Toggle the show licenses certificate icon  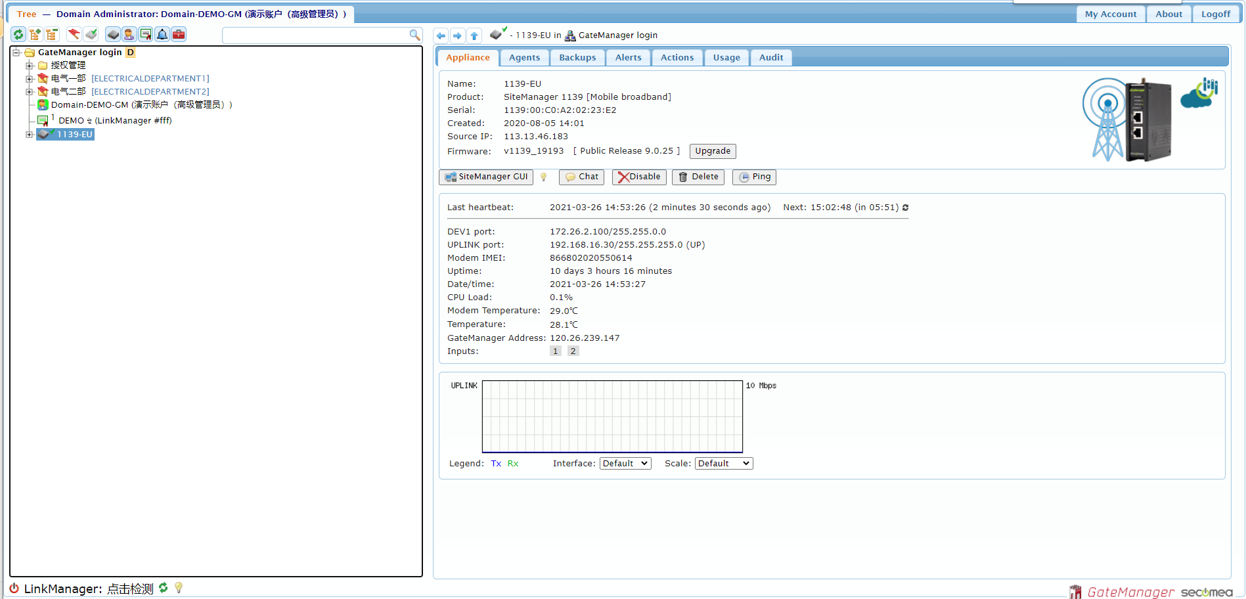(146, 34)
